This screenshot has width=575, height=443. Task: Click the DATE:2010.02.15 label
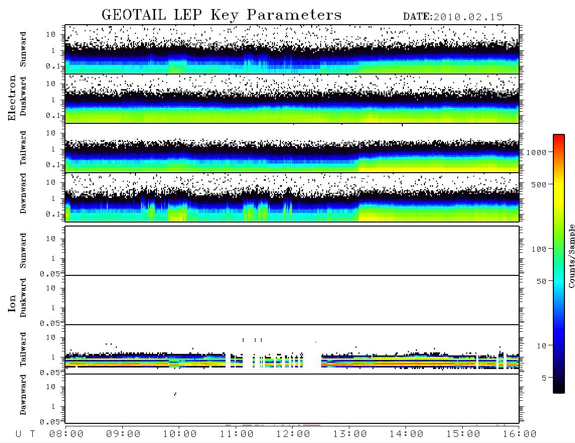pos(453,17)
